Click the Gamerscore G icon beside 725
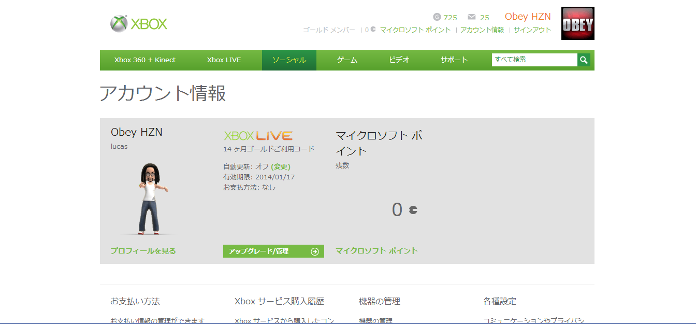The image size is (696, 324). (437, 17)
